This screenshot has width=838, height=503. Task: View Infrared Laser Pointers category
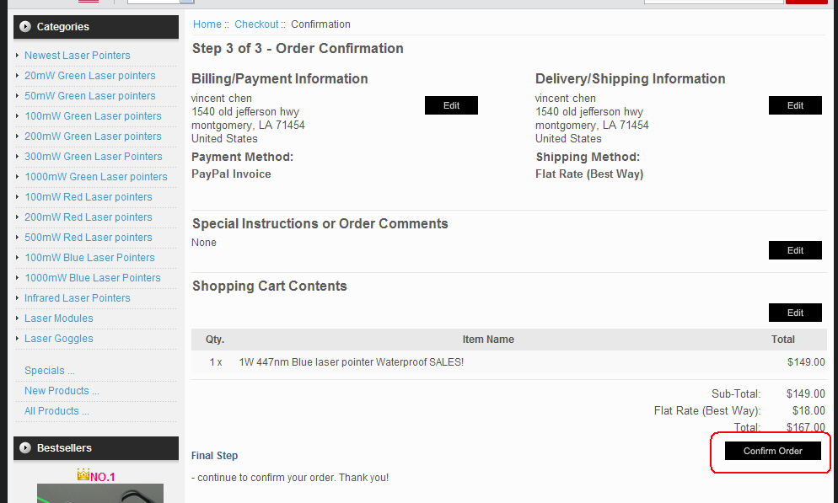(78, 298)
